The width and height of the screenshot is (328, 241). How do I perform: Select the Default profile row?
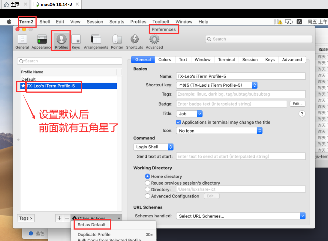(x=69, y=79)
